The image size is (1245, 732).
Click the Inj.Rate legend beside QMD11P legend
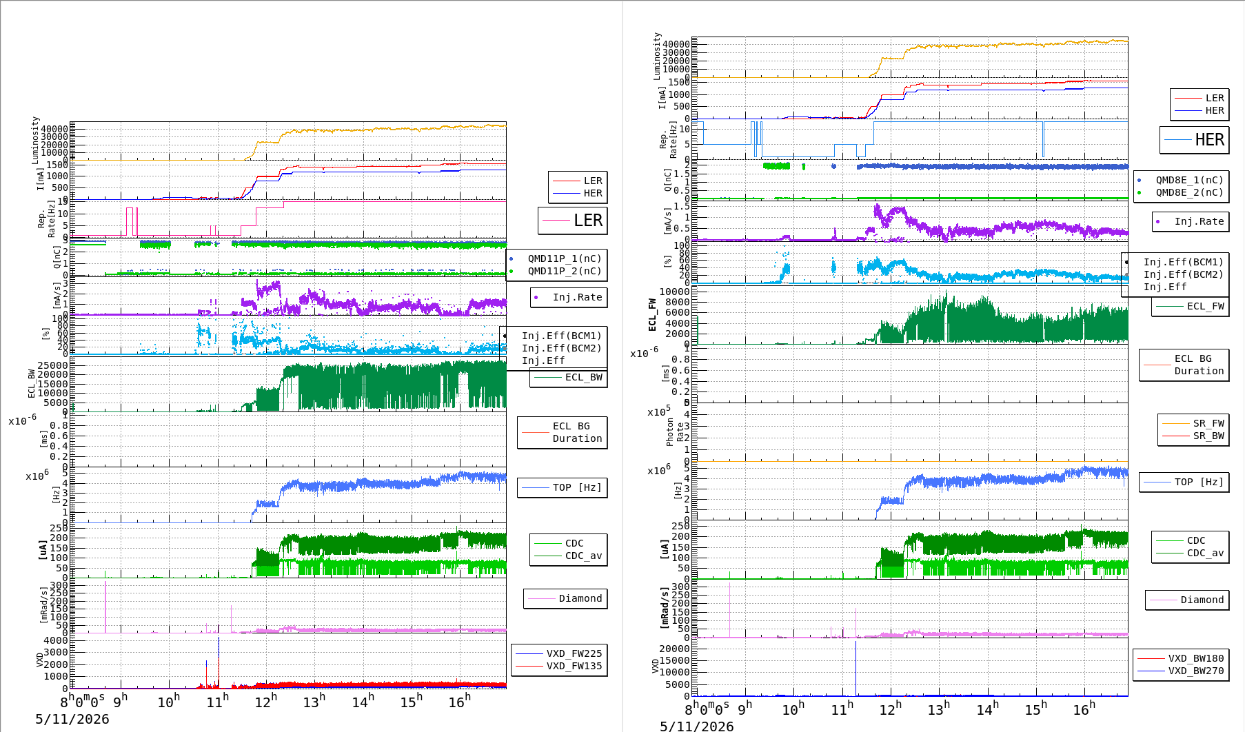(x=569, y=297)
